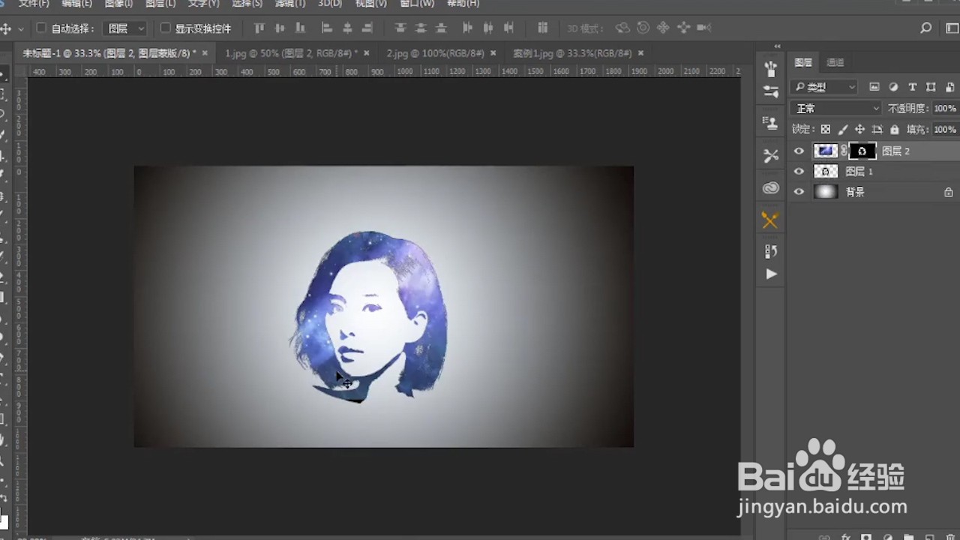This screenshot has width=960, height=540.
Task: Enable the 显示变换控件 checkbox
Action: [166, 28]
